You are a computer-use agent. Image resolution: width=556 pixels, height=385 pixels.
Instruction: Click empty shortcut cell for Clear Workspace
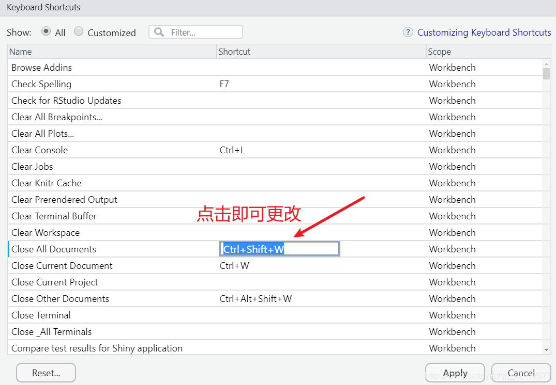[x=321, y=232]
